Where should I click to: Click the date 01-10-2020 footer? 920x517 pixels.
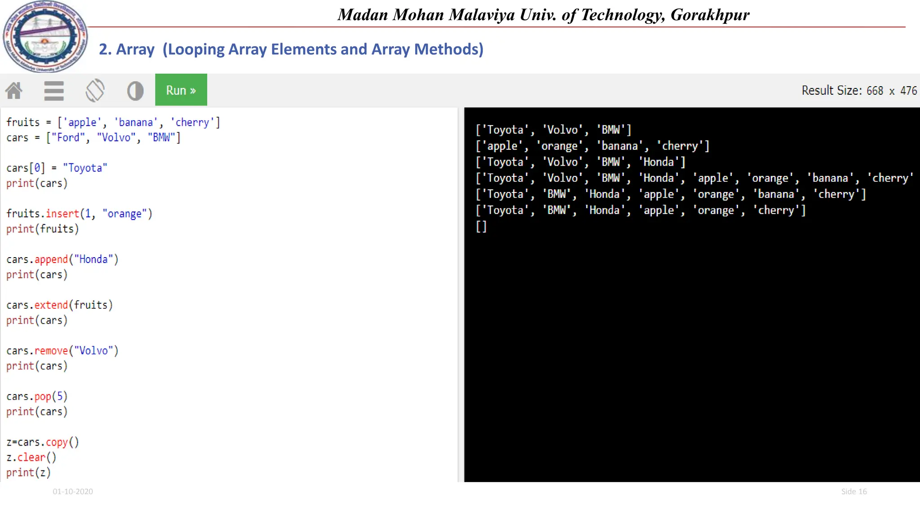73,491
